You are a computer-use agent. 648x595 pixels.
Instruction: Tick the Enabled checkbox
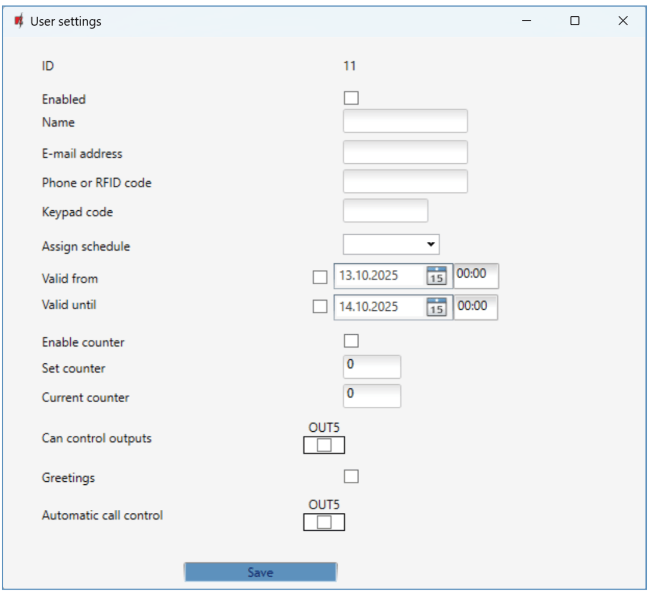click(x=351, y=98)
